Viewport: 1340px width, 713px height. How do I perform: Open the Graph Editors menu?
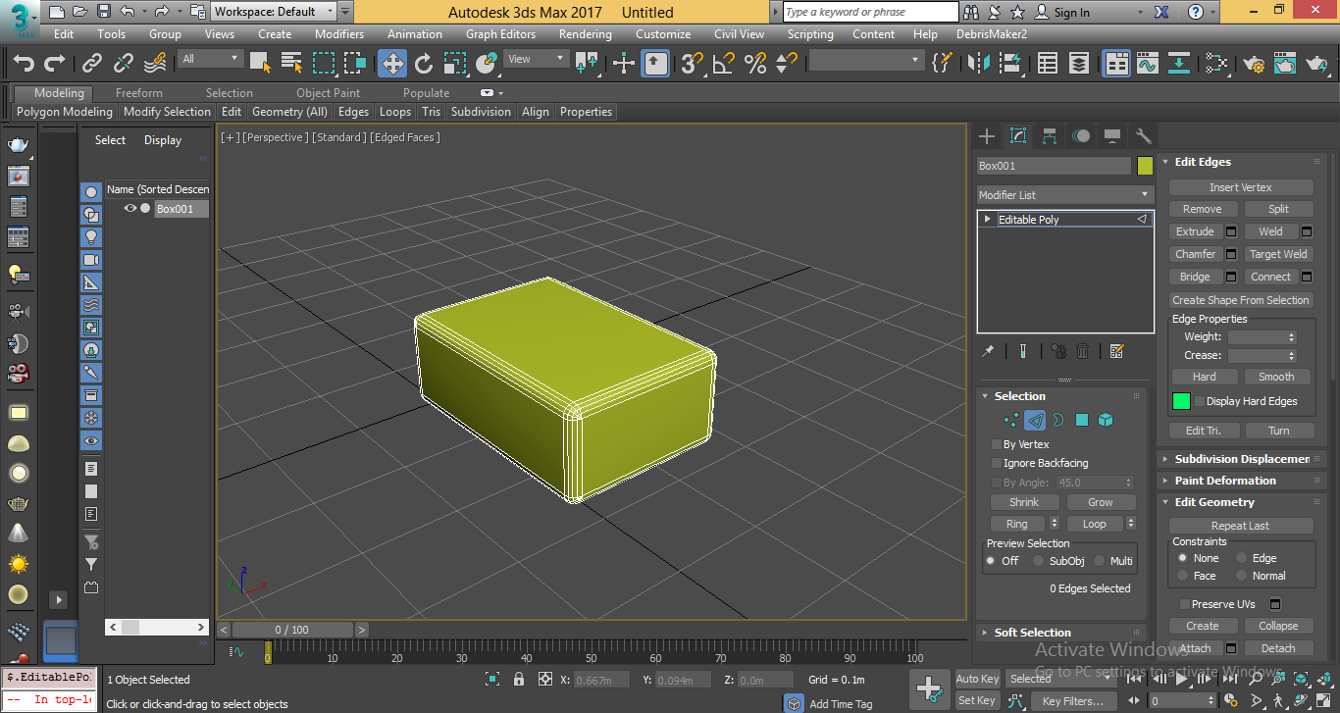point(500,33)
